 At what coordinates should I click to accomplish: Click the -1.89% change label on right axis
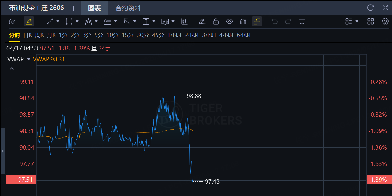(379, 180)
